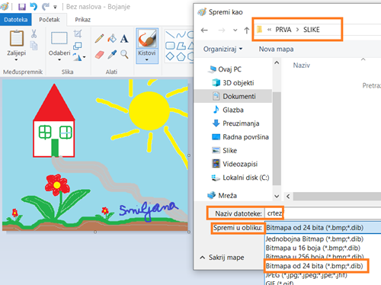This screenshot has height=285, width=381.
Task: Open the quick access toolbar customize arrow
Action: 55,7
